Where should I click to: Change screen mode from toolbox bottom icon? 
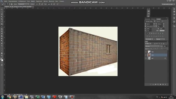click(x=2, y=65)
